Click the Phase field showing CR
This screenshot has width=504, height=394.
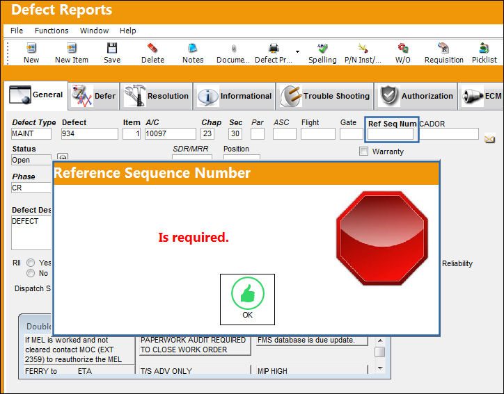coord(31,188)
